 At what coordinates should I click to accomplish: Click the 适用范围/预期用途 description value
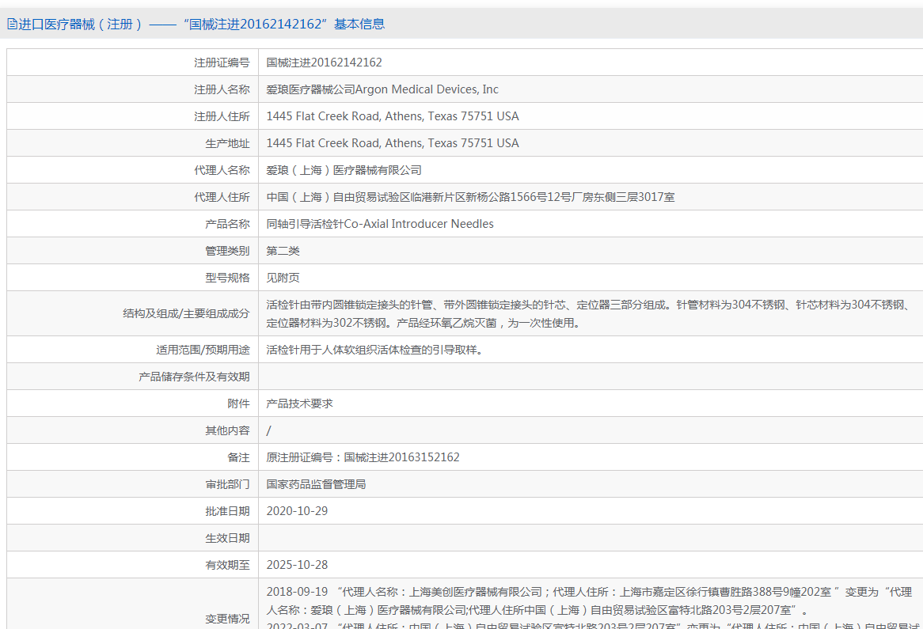pyautogui.click(x=374, y=349)
